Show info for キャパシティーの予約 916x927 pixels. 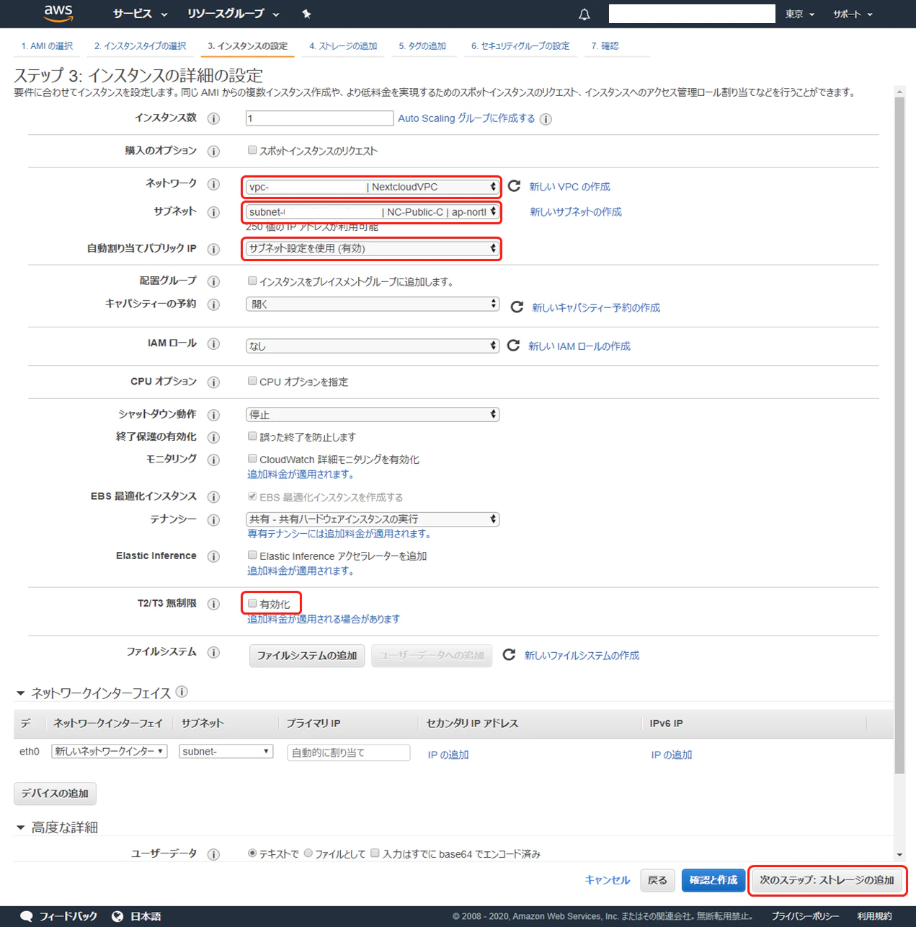tap(213, 304)
